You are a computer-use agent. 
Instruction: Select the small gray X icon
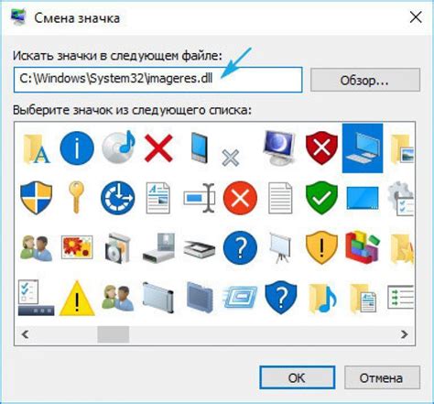point(231,158)
